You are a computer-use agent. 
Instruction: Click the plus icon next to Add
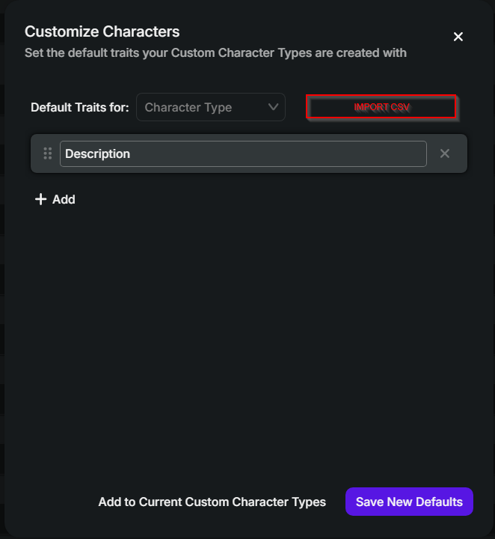[x=41, y=199]
